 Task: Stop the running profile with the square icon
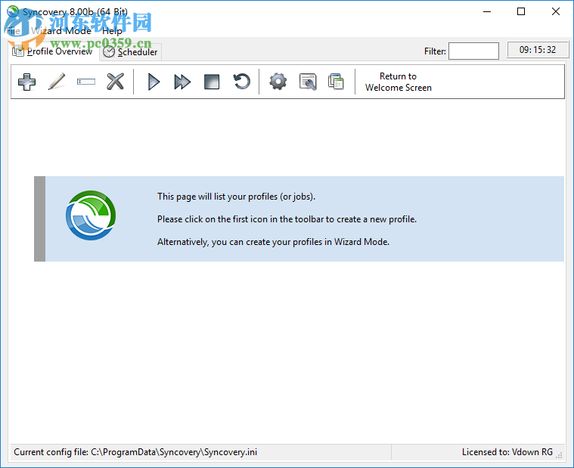pos(212,82)
